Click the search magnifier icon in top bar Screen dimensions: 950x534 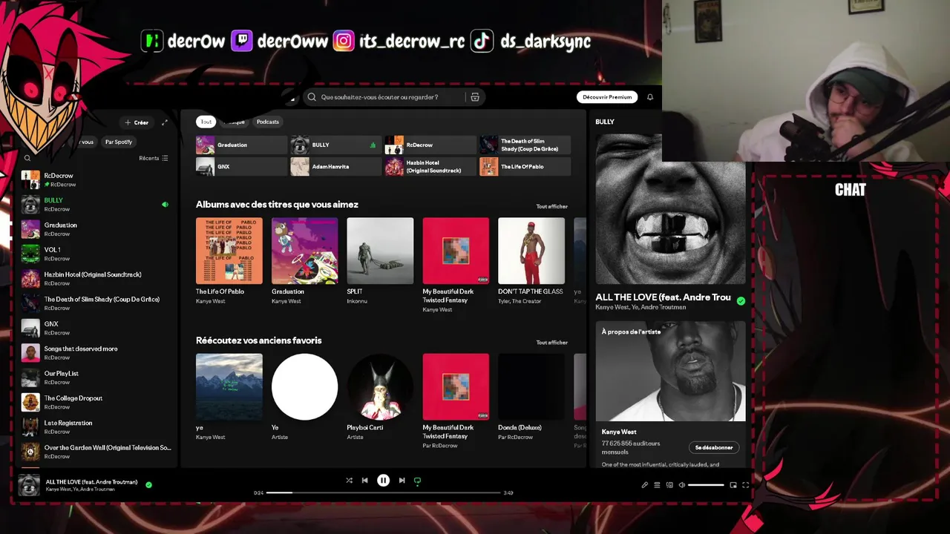click(x=312, y=97)
